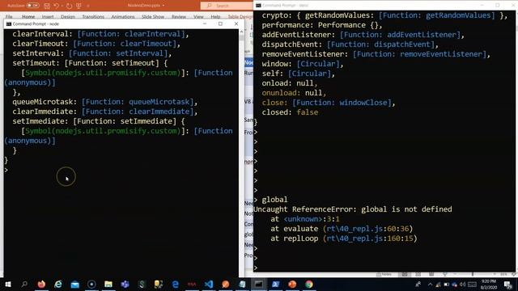Screen dimensions: 518x291
Task: Open the File menu in PowerPoint
Action: 9,16
